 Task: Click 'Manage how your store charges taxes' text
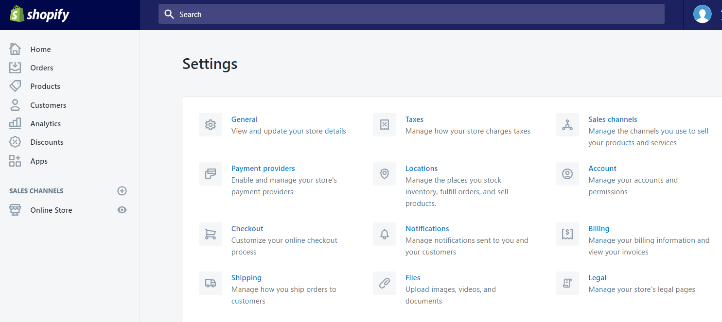coord(468,131)
